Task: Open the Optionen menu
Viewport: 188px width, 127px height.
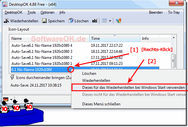Action: [x=47, y=12]
